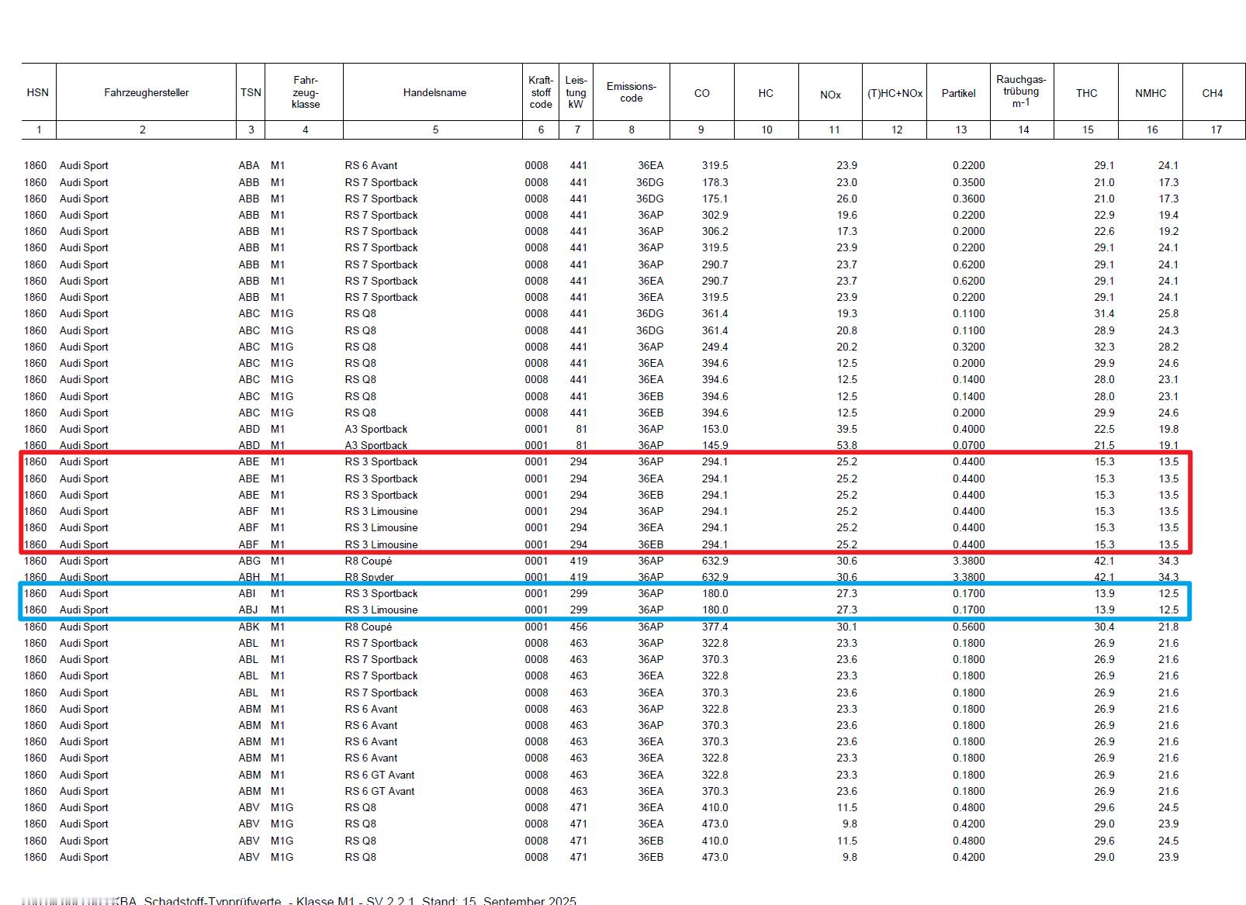Click the Partikel column header
This screenshot has width=1246, height=905.
tap(959, 93)
